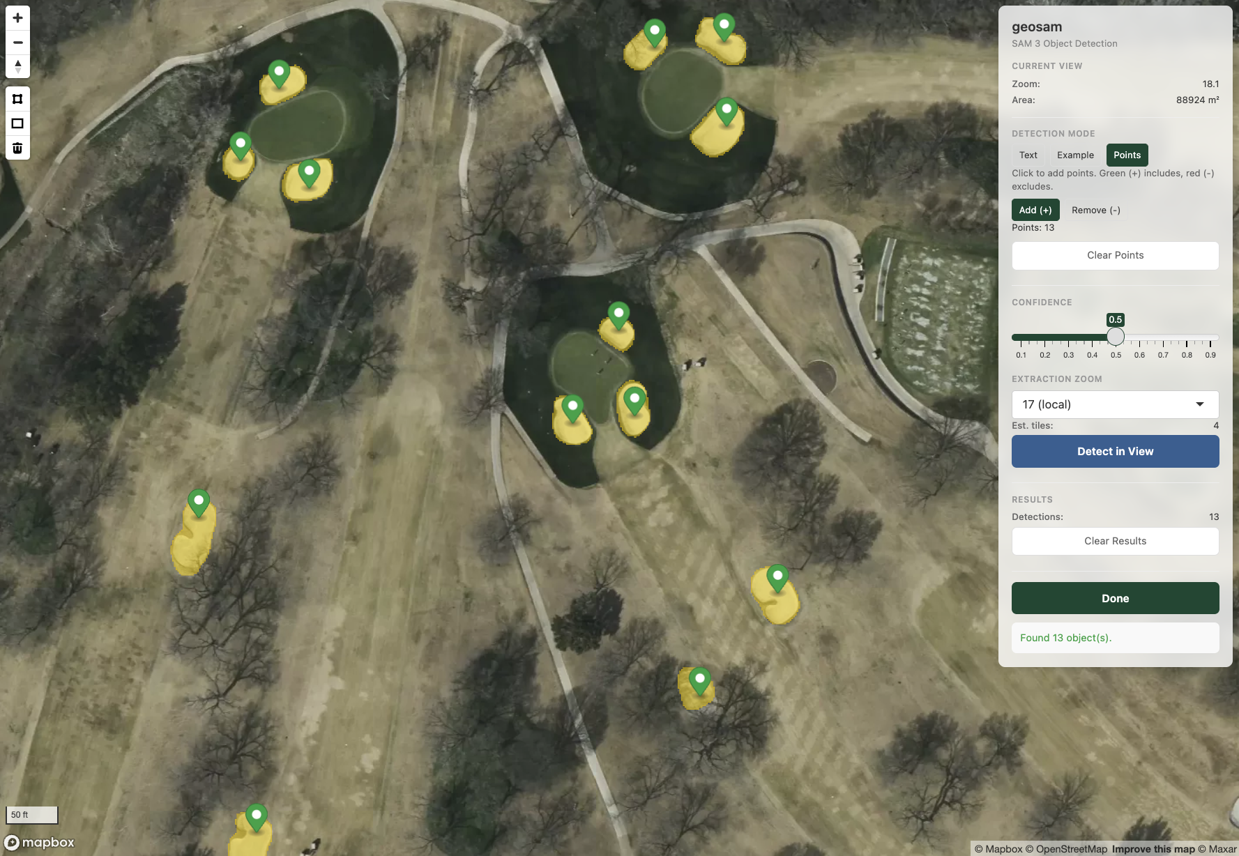Select the rectangle draw tool
Image resolution: width=1239 pixels, height=856 pixels.
tap(17, 123)
